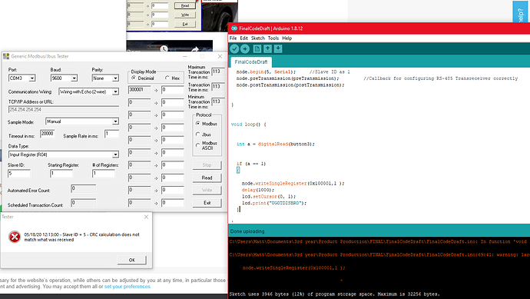Open the Communications Wiring dropdown
Image resolution: width=530 pixels, height=299 pixels.
point(115,91)
